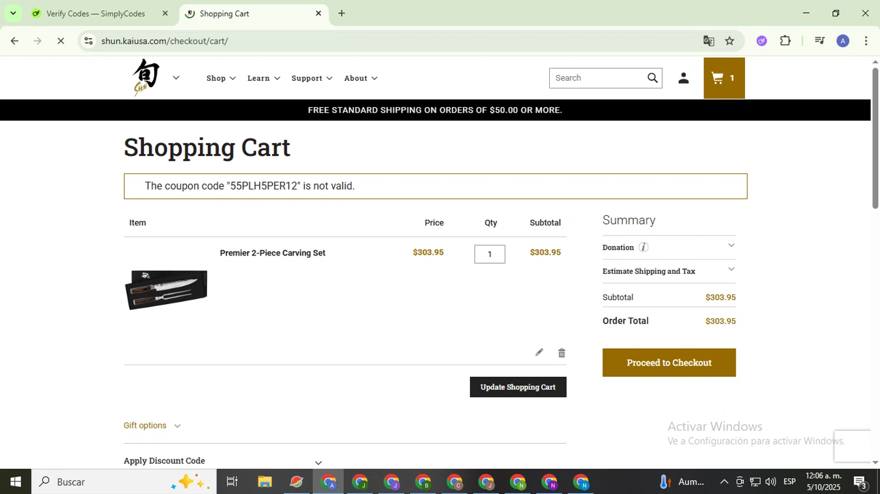Open the Support menu
The height and width of the screenshot is (494, 880).
pos(312,78)
